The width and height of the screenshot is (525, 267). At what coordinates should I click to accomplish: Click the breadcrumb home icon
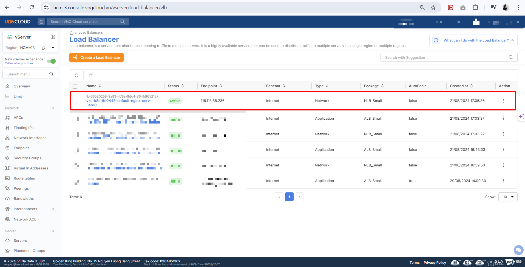click(x=72, y=33)
